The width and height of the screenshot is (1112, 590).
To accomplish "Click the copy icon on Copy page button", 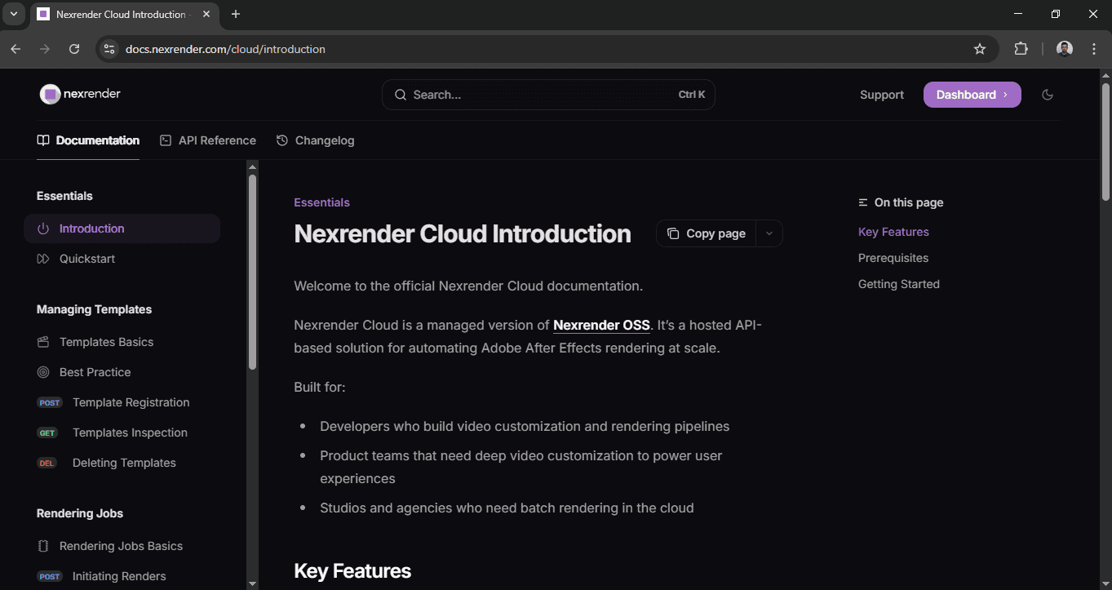I will pyautogui.click(x=673, y=233).
